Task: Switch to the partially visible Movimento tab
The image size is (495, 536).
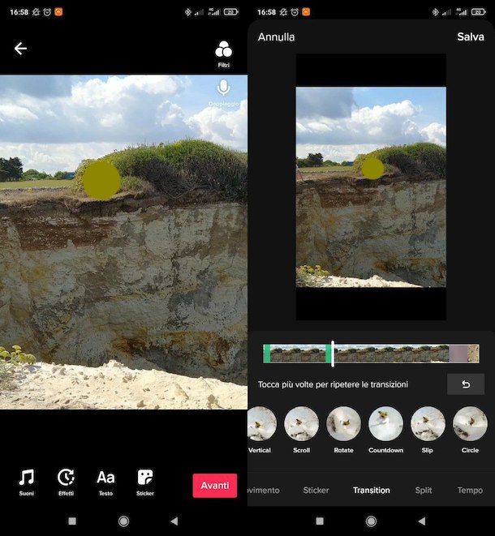Action: tap(264, 491)
